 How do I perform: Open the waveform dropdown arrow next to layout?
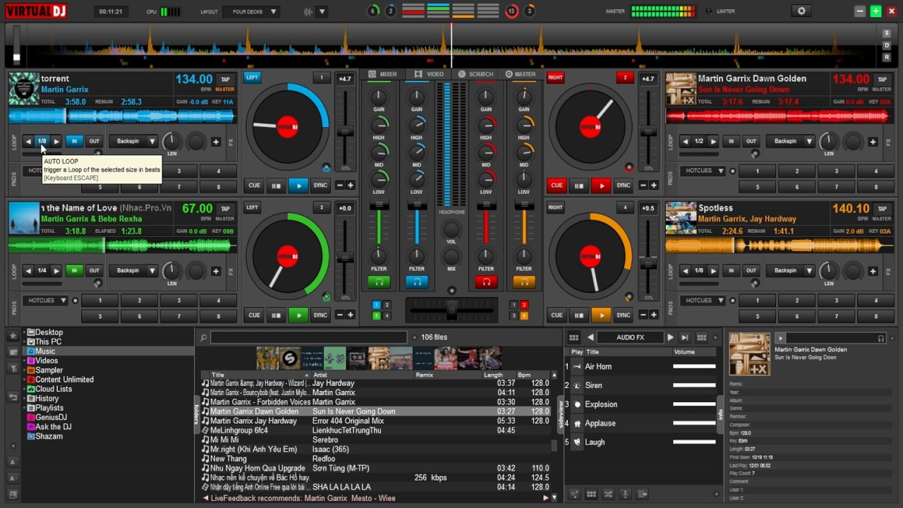pos(322,12)
